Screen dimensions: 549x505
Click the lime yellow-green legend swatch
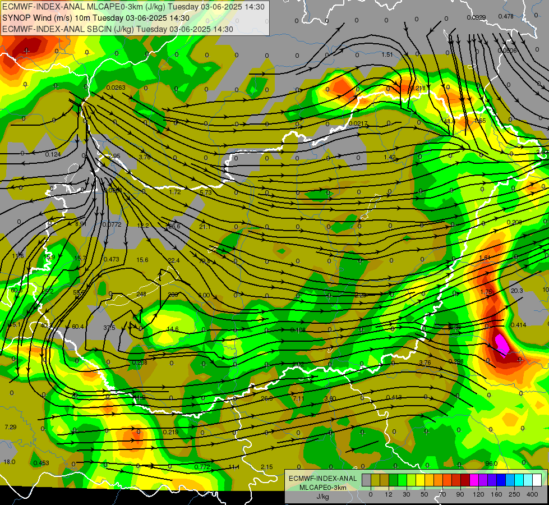[x=411, y=480]
